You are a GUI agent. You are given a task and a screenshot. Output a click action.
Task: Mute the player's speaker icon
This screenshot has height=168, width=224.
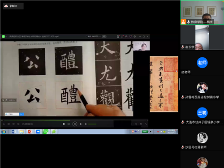coord(86,124)
